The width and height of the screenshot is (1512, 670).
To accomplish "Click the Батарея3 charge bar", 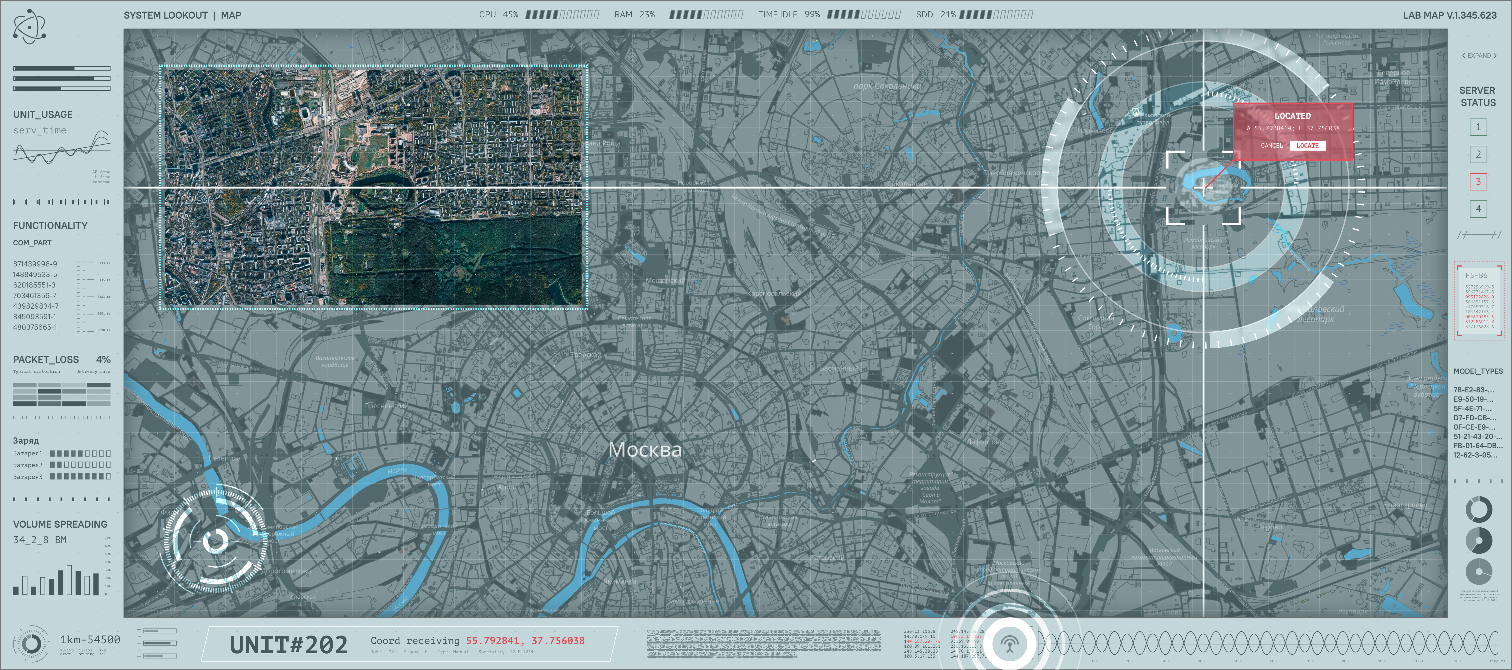I will tap(80, 476).
